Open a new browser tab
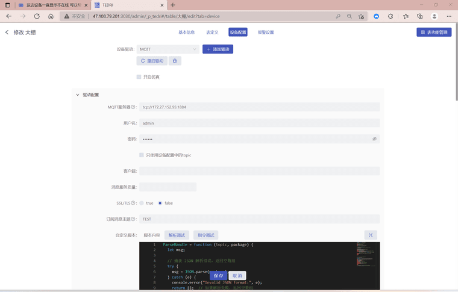 point(172,5)
